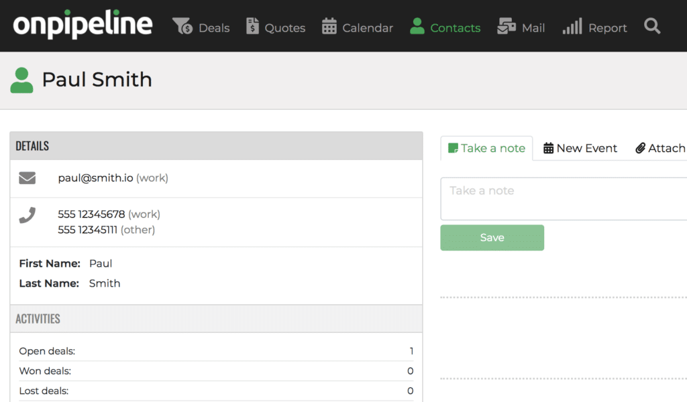The width and height of the screenshot is (687, 402).
Task: Click the Save note button
Action: coord(492,238)
